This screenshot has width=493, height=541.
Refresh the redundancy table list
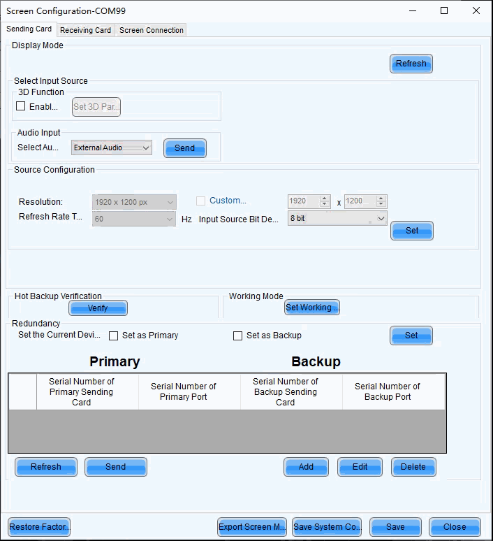click(x=46, y=467)
